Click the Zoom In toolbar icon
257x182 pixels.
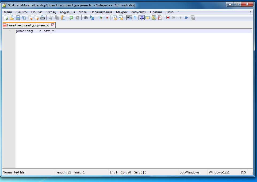click(x=100, y=18)
